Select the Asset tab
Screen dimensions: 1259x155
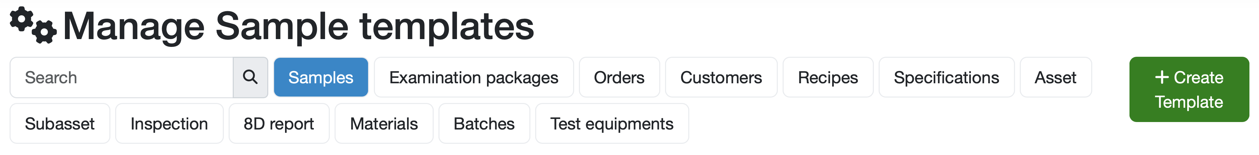click(1055, 77)
